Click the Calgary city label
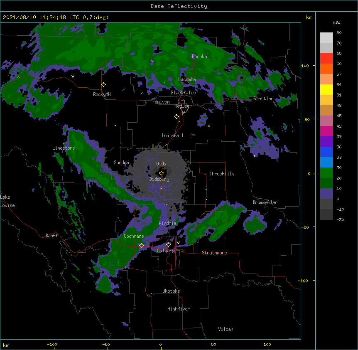Screen dimensions: 358x350 [166, 251]
